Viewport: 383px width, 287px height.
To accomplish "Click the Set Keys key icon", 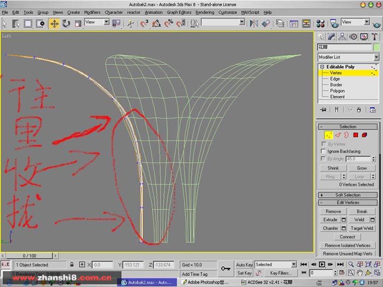I will click(225, 268).
